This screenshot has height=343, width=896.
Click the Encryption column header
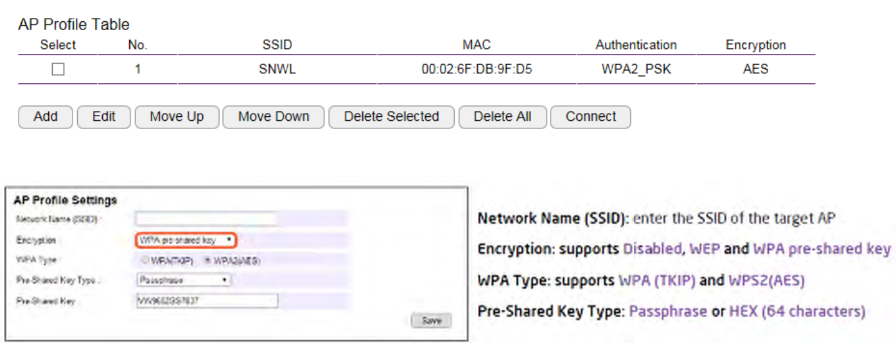755,45
